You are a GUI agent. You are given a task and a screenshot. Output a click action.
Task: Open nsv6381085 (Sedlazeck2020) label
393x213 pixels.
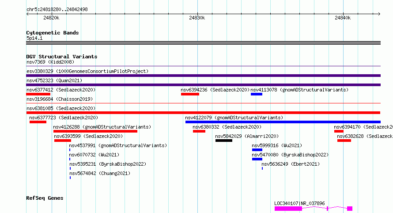coord(61,108)
